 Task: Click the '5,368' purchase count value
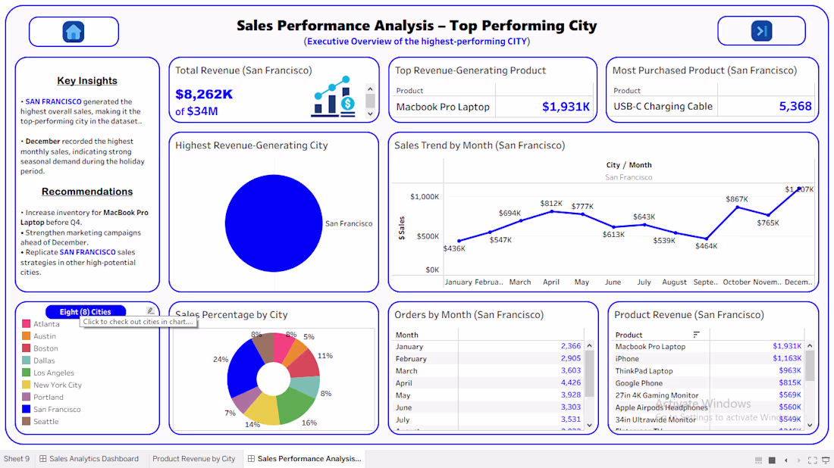point(795,106)
